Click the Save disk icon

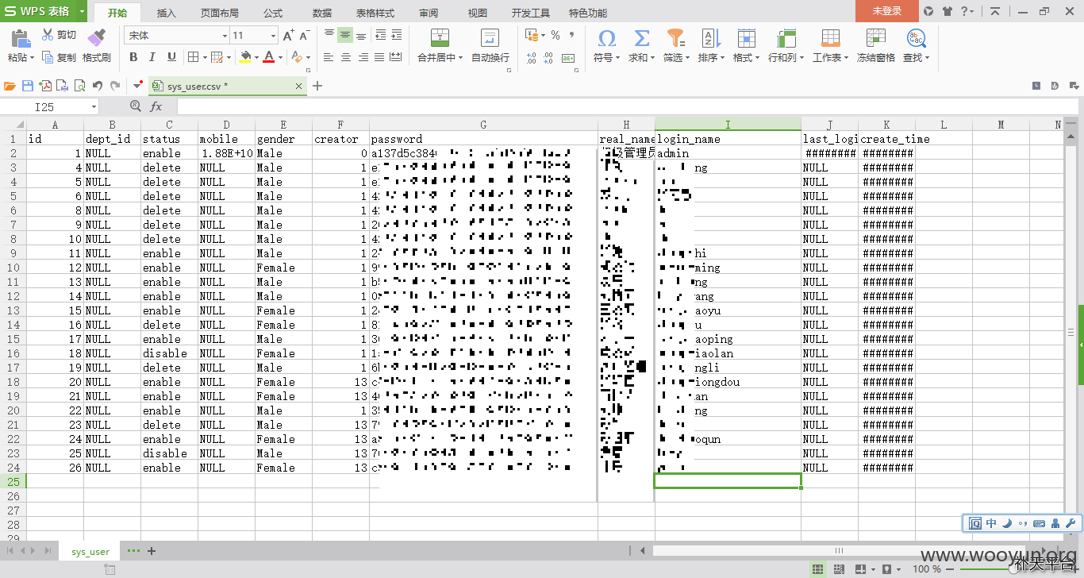(x=28, y=86)
